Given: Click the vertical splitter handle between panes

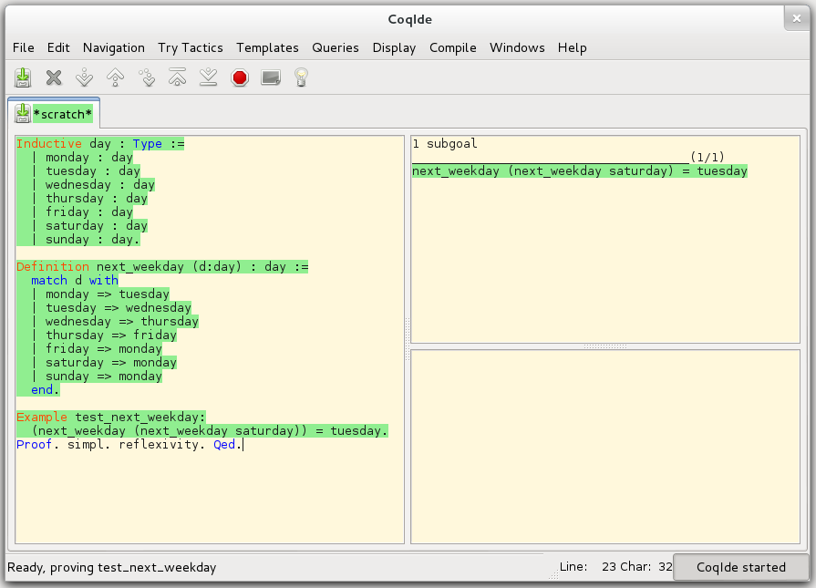Looking at the screenshot, I should 408,339.
